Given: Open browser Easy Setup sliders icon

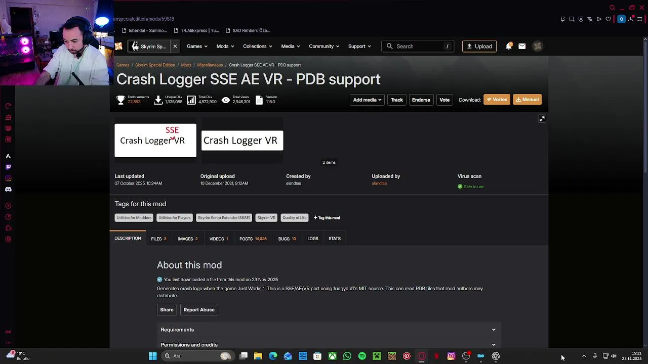Looking at the screenshot, I should [639, 19].
